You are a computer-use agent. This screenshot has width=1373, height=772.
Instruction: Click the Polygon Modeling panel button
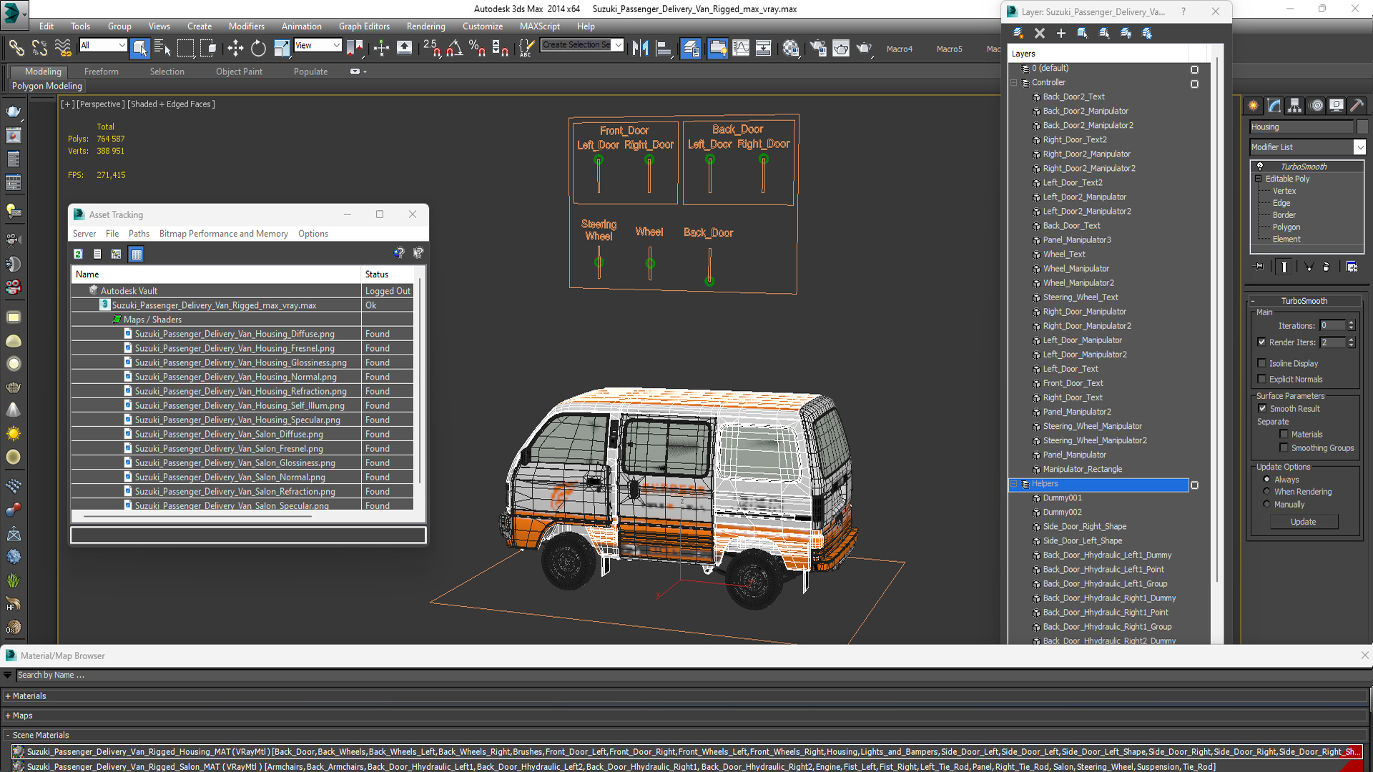pos(47,86)
